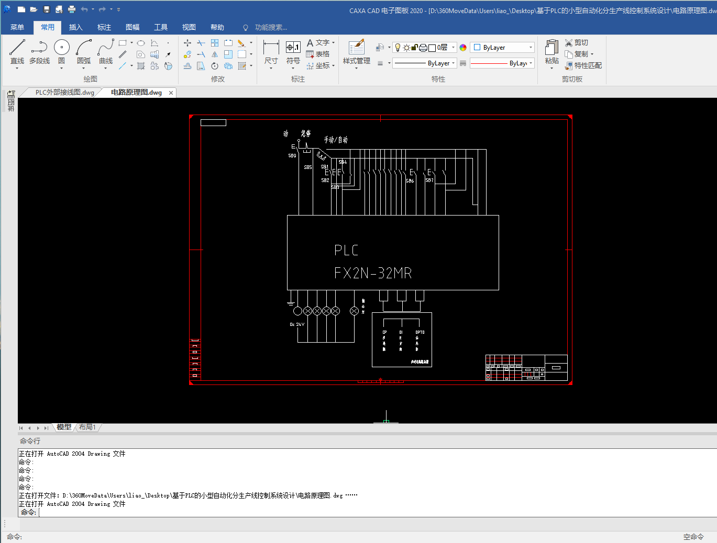Toggle layer freeze via the sun icon
Screen dimensions: 717x543
(406, 48)
